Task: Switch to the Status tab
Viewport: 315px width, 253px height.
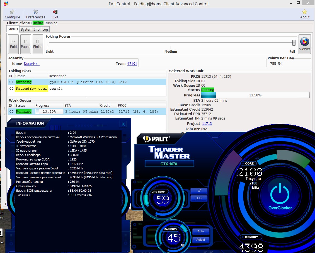Action: 13,29
